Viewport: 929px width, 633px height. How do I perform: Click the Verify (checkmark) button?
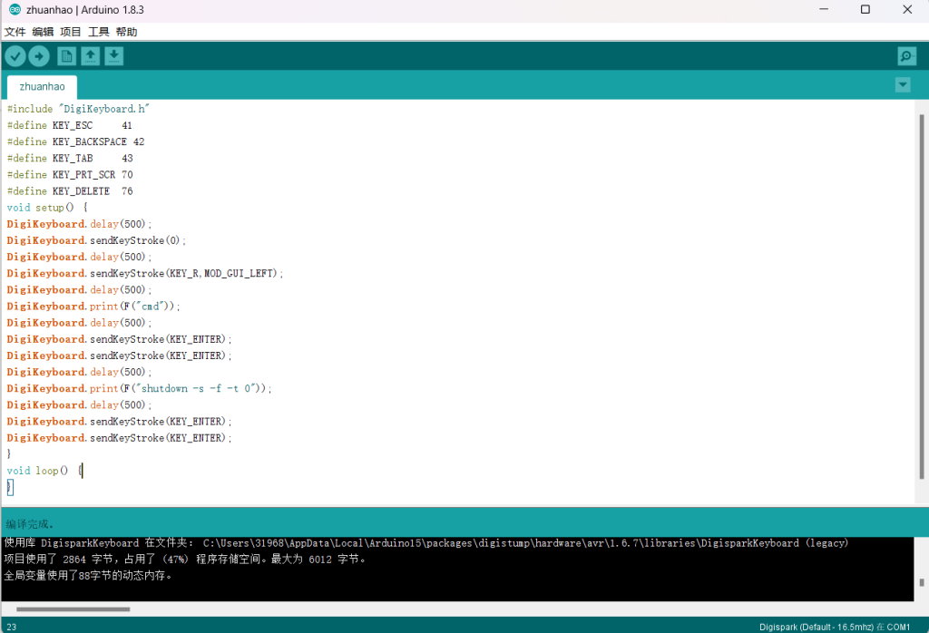pyautogui.click(x=15, y=56)
